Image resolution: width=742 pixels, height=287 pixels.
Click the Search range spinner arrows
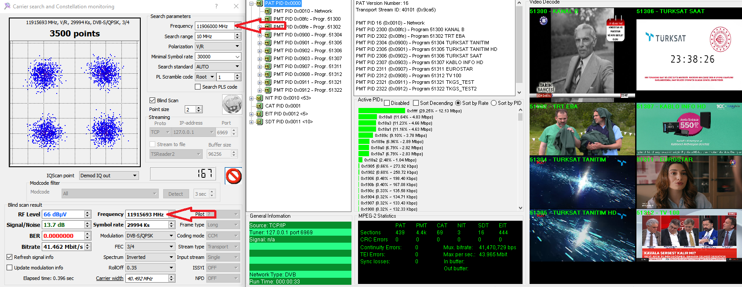click(238, 36)
